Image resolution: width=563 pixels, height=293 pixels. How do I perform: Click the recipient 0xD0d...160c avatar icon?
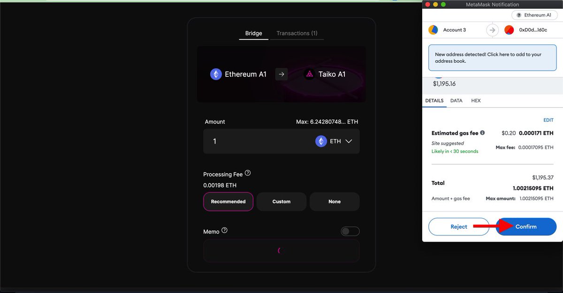tap(509, 30)
